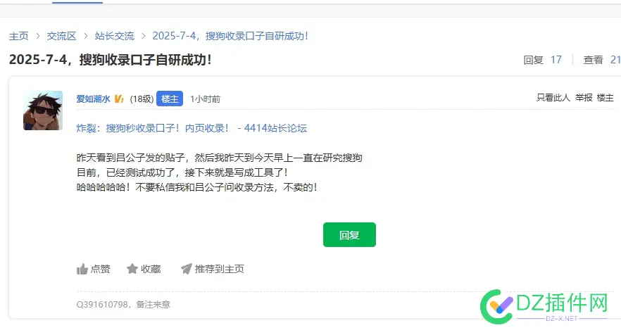Click the paper plane 推荐到主页 icon
The image size is (621, 335).
[186, 269]
